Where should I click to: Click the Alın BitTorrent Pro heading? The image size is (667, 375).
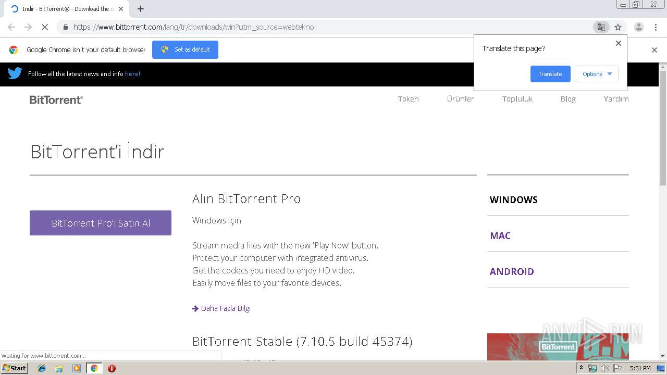click(246, 198)
